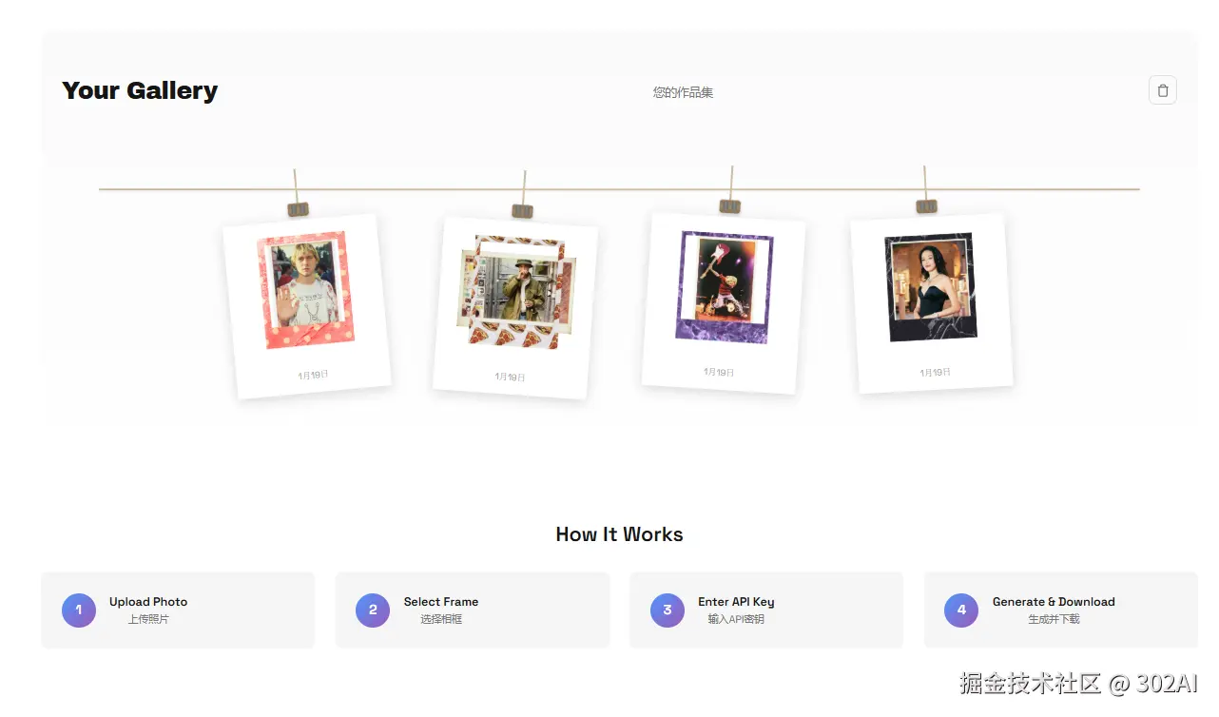Select the Upload Photo step card
1219x717 pixels.
178,610
